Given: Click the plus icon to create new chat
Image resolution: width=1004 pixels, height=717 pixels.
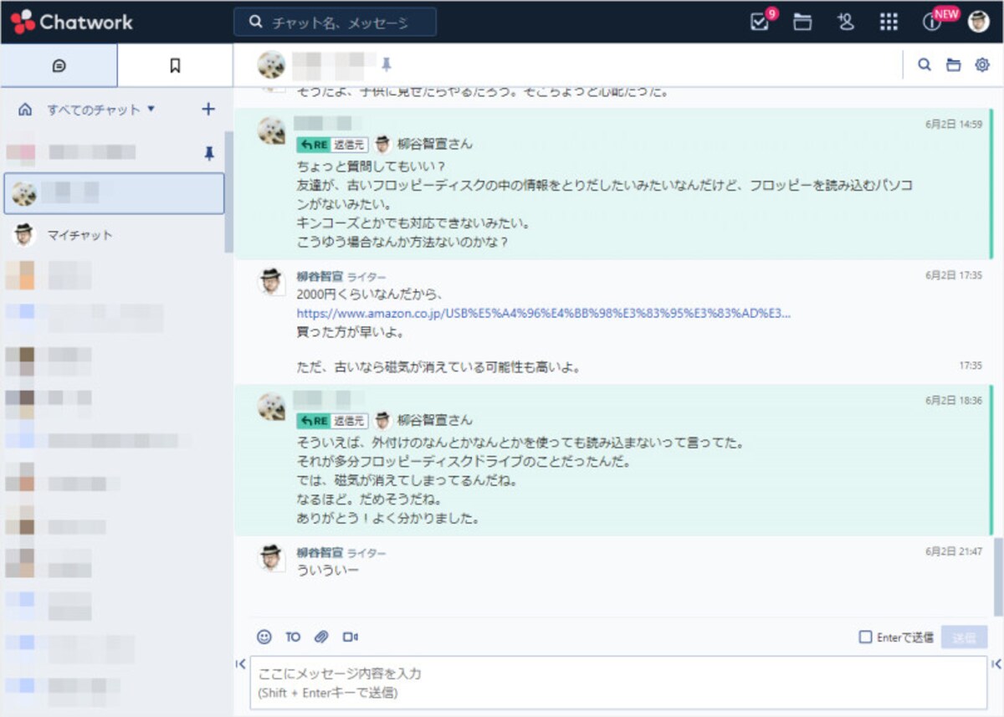Looking at the screenshot, I should (208, 109).
